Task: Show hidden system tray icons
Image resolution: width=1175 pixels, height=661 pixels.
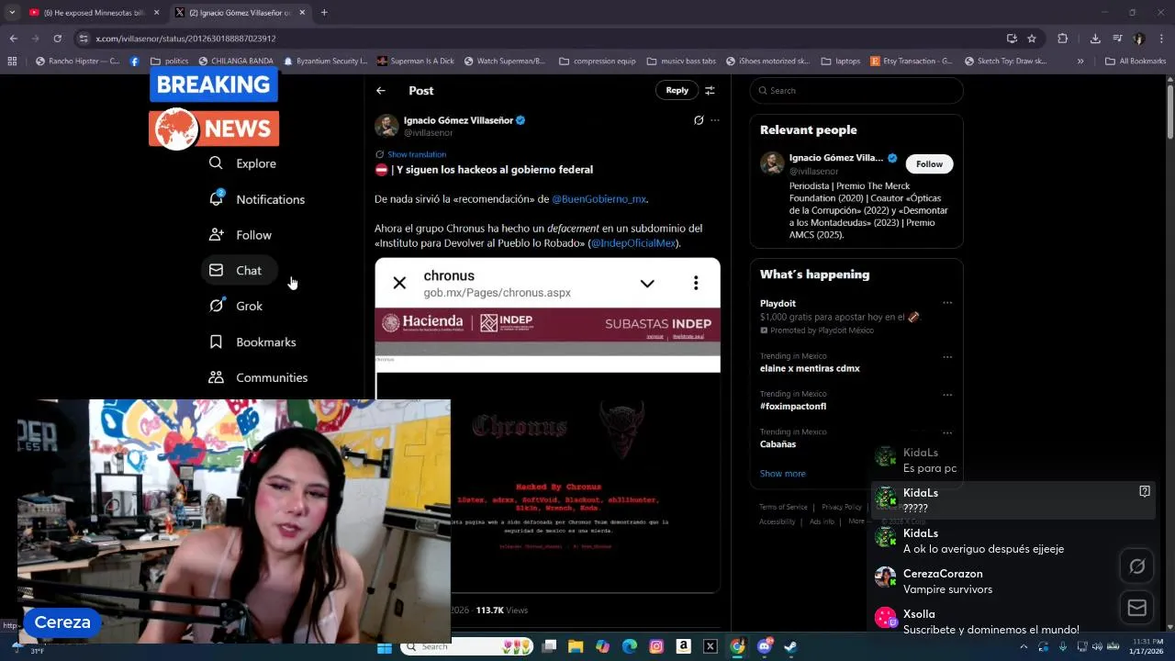Action: 1025,646
